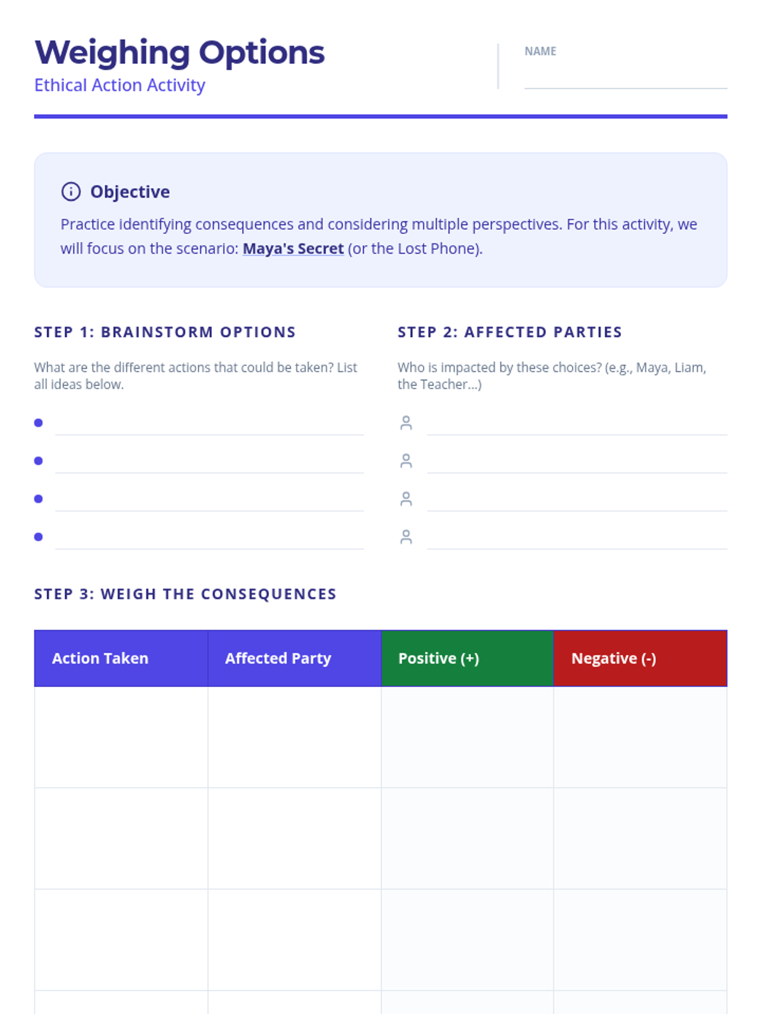Click the fourth person icon under Affected Parties
The image size is (761, 1014).
click(407, 537)
